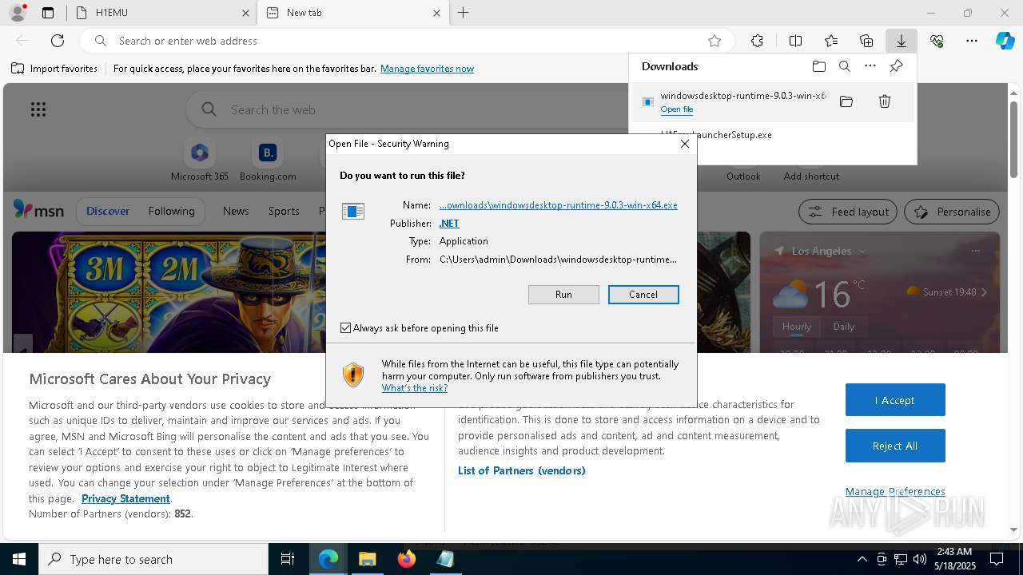Show windowsdesktop-runtime file in folder
Image resolution: width=1023 pixels, height=575 pixels.
coord(846,101)
